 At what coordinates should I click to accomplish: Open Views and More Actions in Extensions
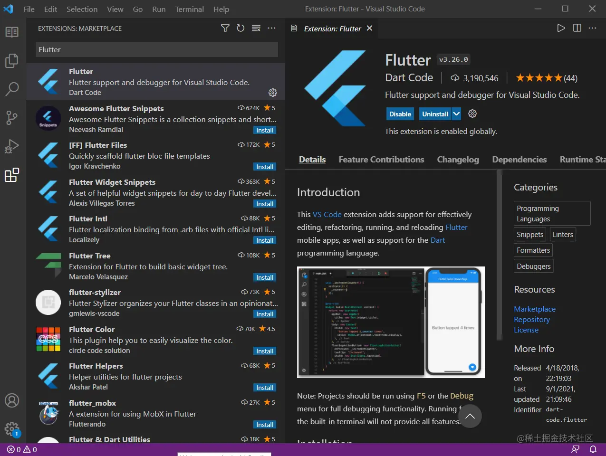pos(271,28)
